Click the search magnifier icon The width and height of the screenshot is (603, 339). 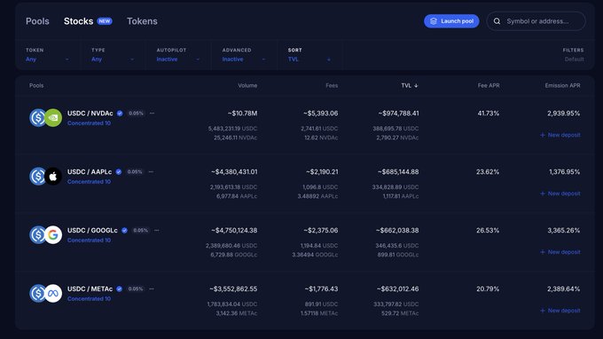point(497,21)
